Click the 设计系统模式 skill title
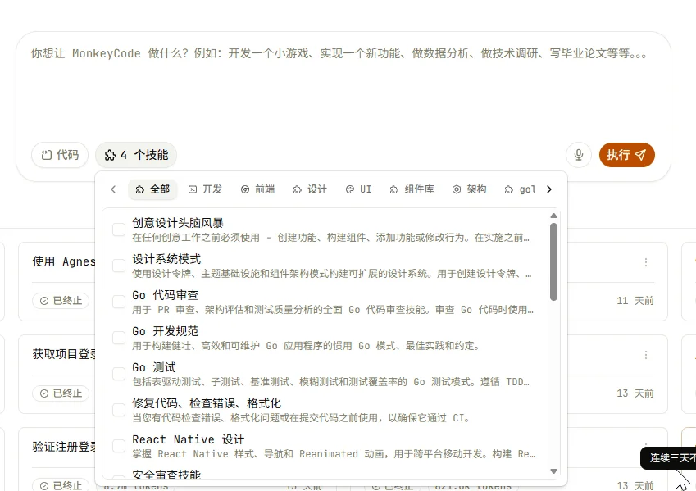Viewport: 696px width, 491px height. click(x=166, y=259)
